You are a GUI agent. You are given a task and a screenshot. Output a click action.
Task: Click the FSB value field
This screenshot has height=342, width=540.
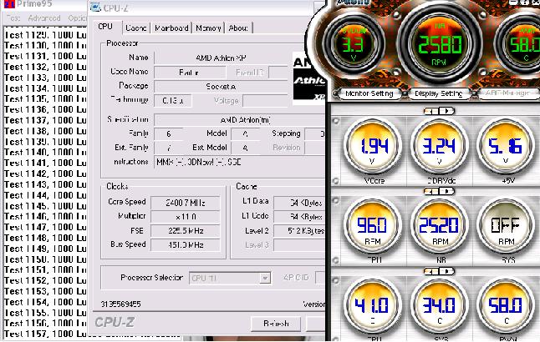[x=186, y=230]
